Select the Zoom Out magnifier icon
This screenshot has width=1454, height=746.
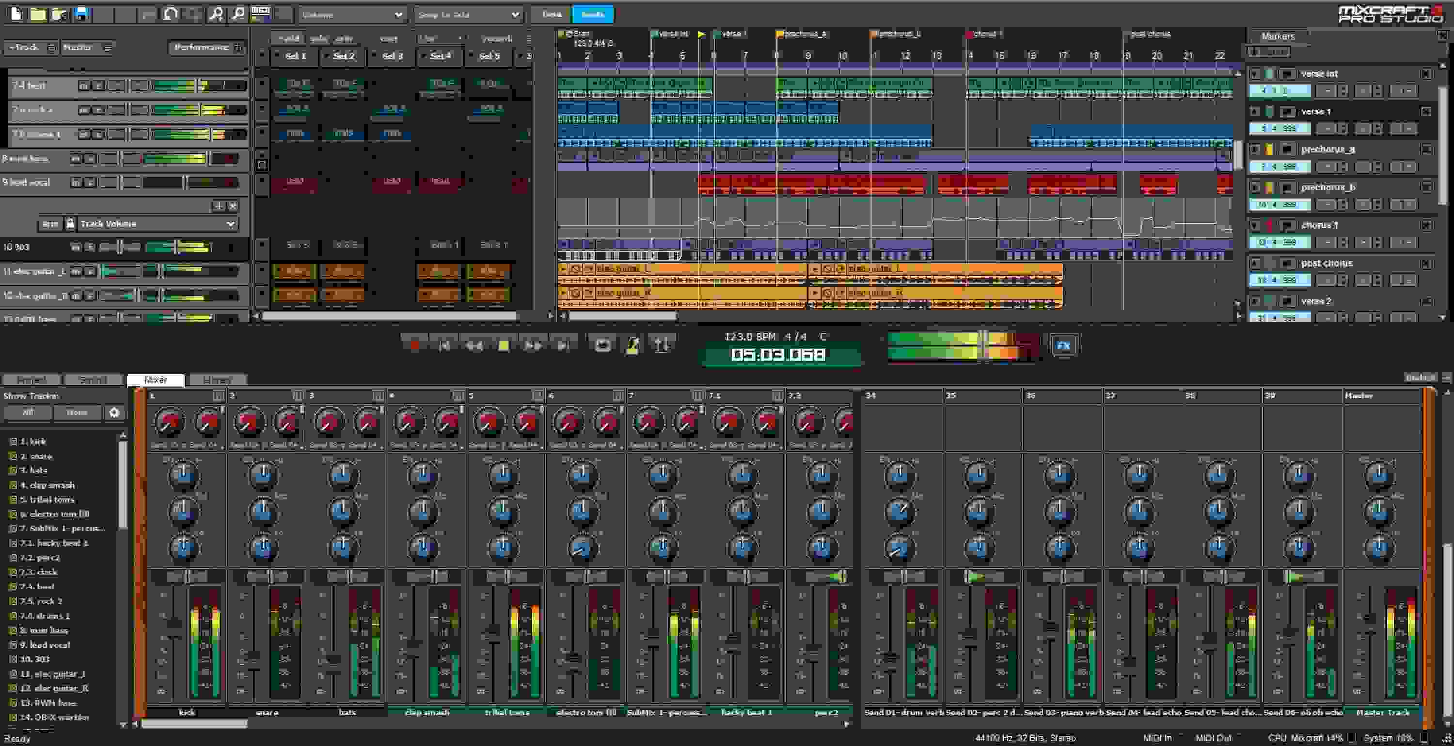pos(238,14)
